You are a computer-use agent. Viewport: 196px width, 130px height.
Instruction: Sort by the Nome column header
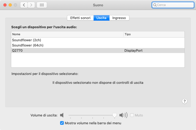(67, 34)
